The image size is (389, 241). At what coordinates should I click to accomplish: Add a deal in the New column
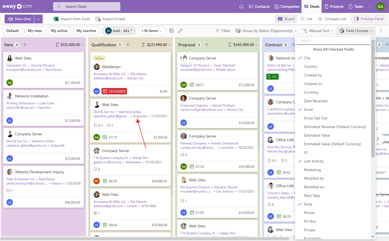tap(25, 45)
